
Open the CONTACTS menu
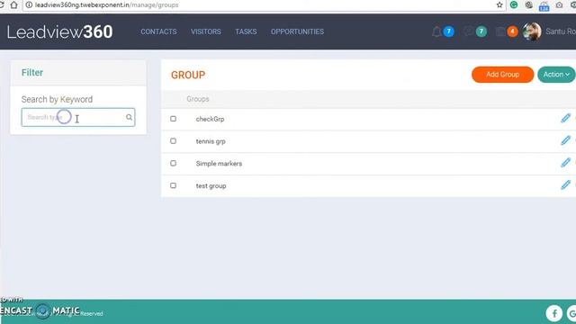click(x=158, y=31)
